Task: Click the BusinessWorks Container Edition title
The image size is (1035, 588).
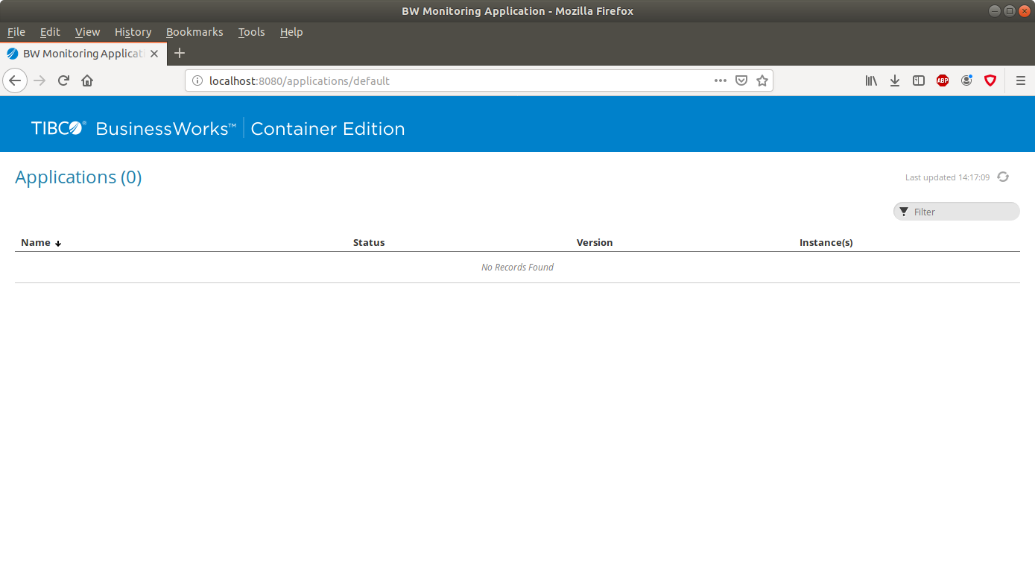Action: click(250, 128)
